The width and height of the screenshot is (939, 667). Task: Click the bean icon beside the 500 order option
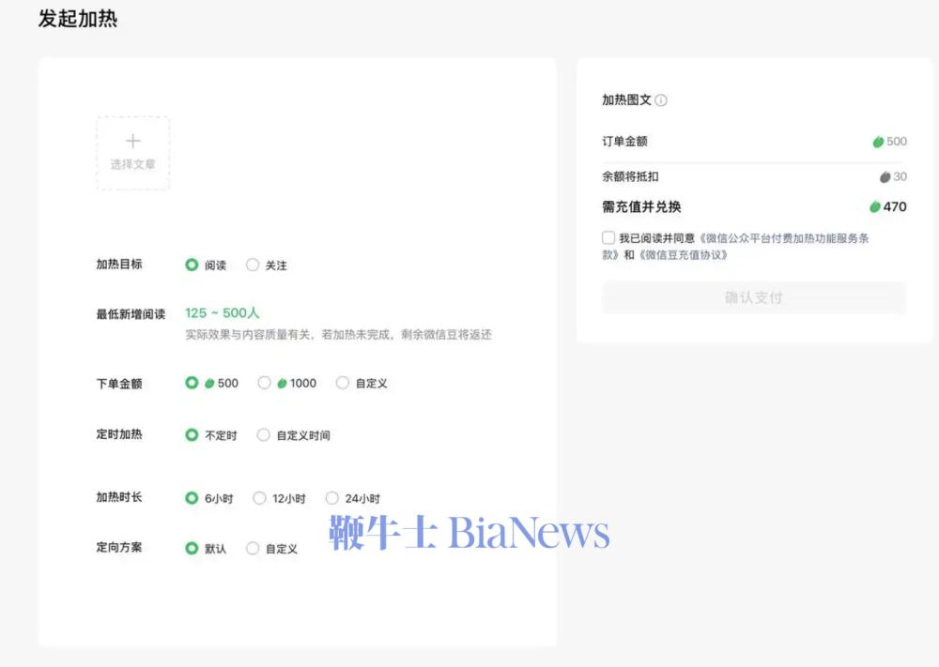pyautogui.click(x=208, y=382)
